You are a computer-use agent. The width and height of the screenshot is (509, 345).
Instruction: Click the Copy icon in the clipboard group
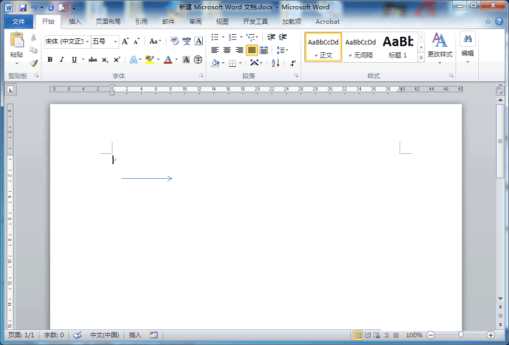coord(34,50)
